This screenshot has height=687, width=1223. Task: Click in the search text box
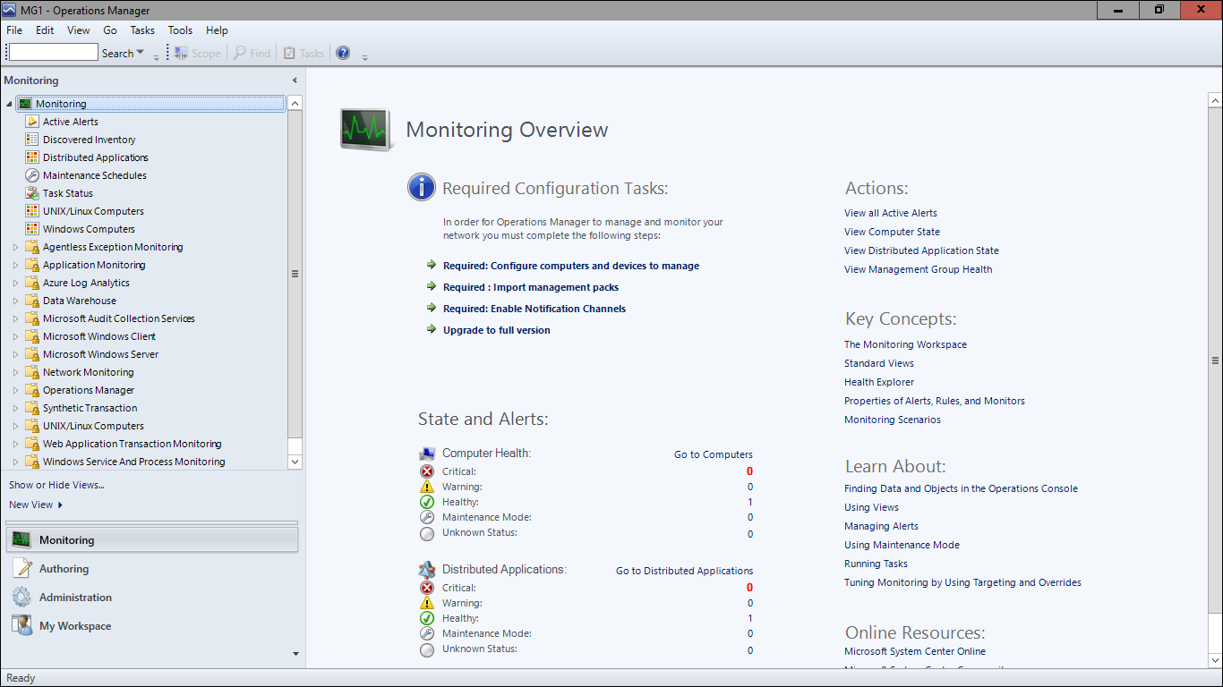tap(53, 53)
